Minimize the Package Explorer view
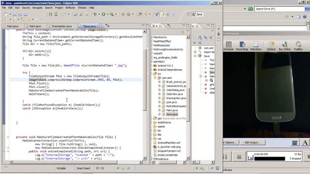 (x=184, y=26)
